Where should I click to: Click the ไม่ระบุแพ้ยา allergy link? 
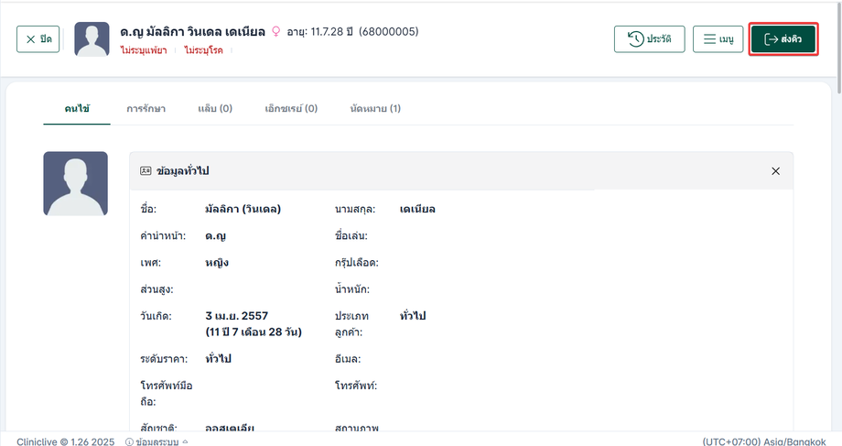pos(143,50)
